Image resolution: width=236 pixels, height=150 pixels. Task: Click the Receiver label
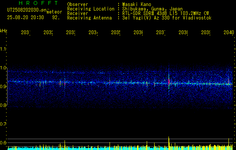(x=78, y=13)
